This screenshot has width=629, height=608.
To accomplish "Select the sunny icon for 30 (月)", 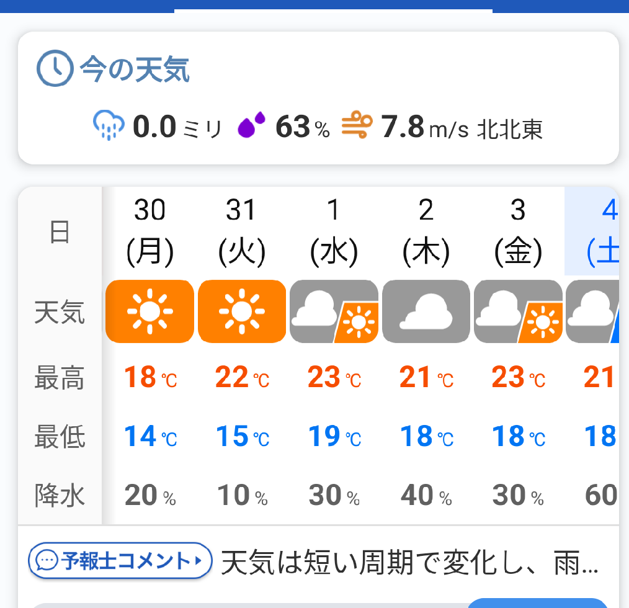I will [x=149, y=311].
